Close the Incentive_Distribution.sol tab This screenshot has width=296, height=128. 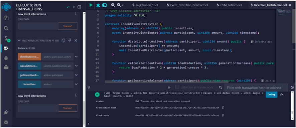point(290,5)
